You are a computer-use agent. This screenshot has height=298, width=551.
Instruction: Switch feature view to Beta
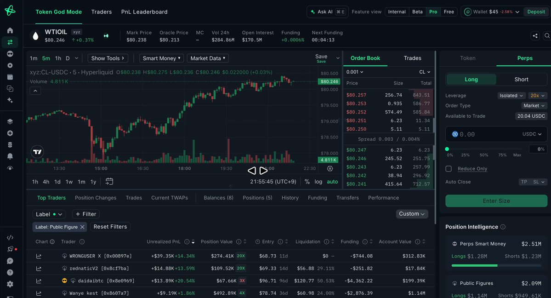point(417,11)
